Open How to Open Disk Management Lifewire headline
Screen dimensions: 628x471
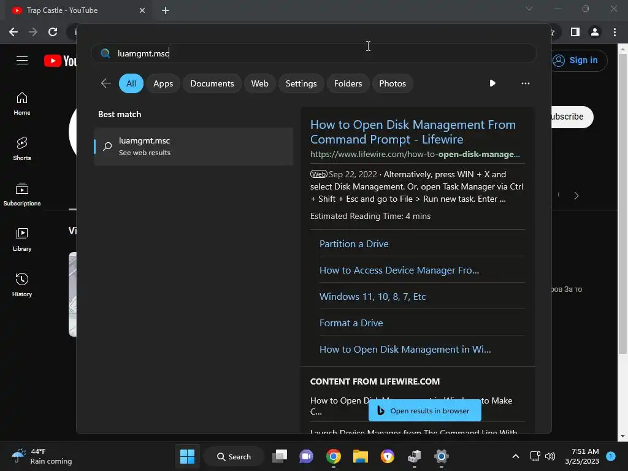click(x=413, y=132)
